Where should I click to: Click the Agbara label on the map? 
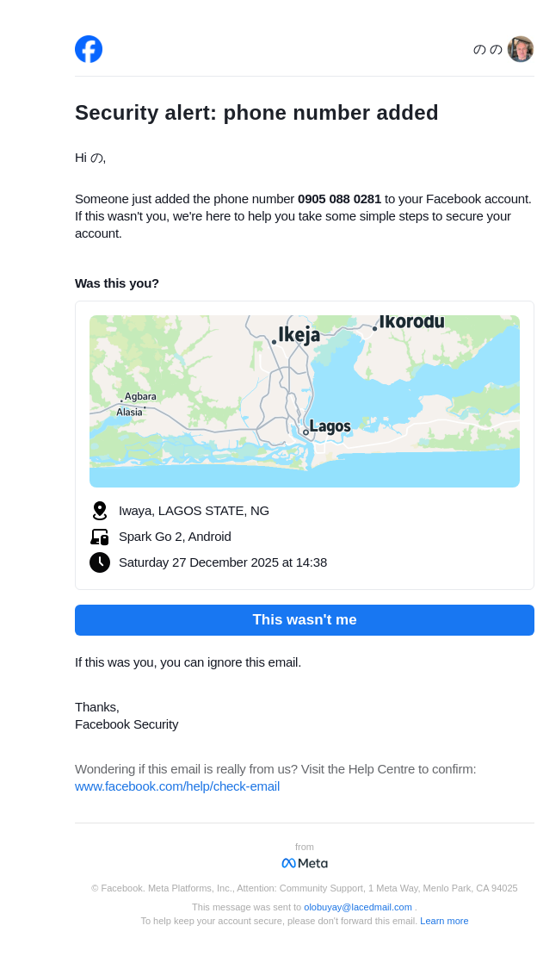pos(140,396)
